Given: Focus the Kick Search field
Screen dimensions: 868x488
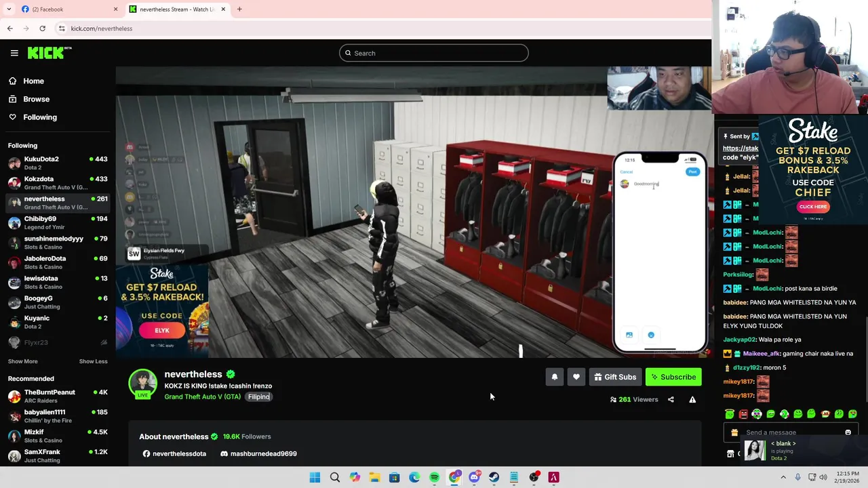Looking at the screenshot, I should 434,53.
